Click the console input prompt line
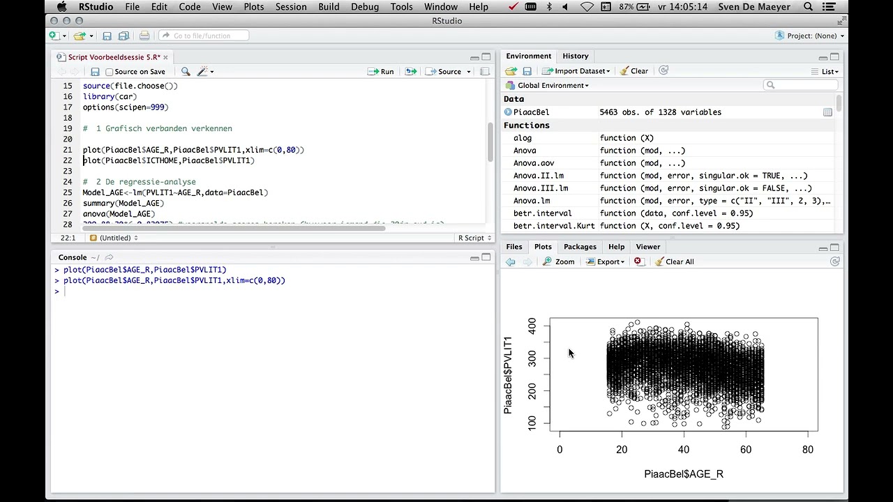 (272, 291)
